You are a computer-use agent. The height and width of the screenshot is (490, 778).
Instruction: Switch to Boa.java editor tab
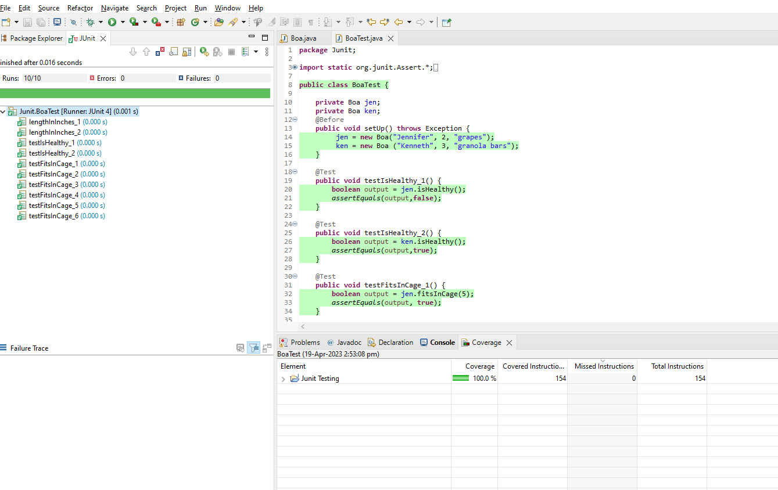tap(303, 38)
